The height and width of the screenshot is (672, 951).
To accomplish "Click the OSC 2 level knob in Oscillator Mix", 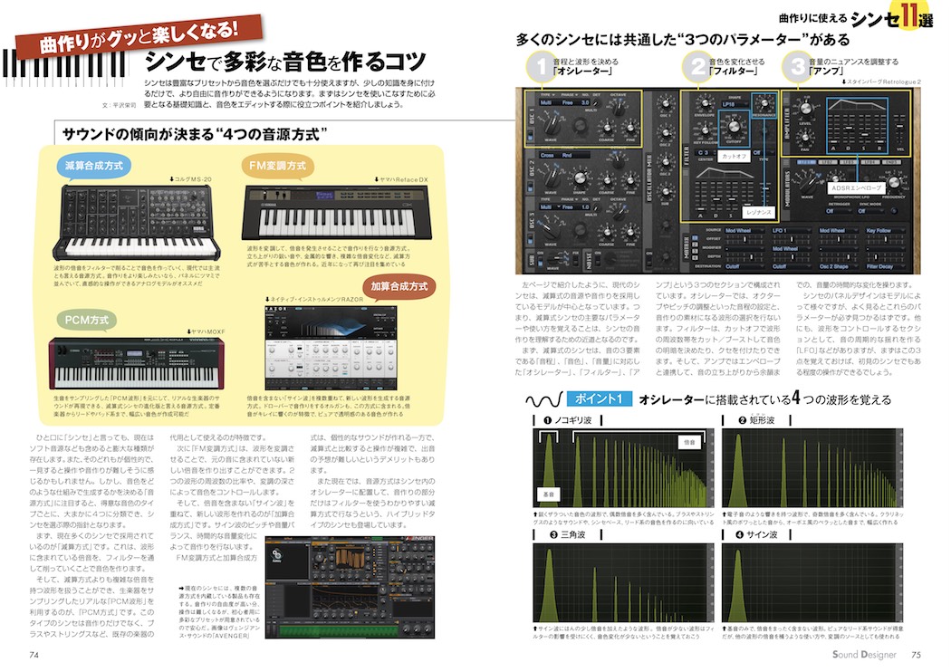I will [x=666, y=133].
